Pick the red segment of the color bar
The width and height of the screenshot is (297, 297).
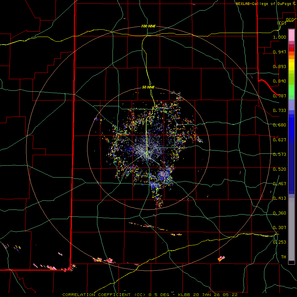click(x=291, y=49)
